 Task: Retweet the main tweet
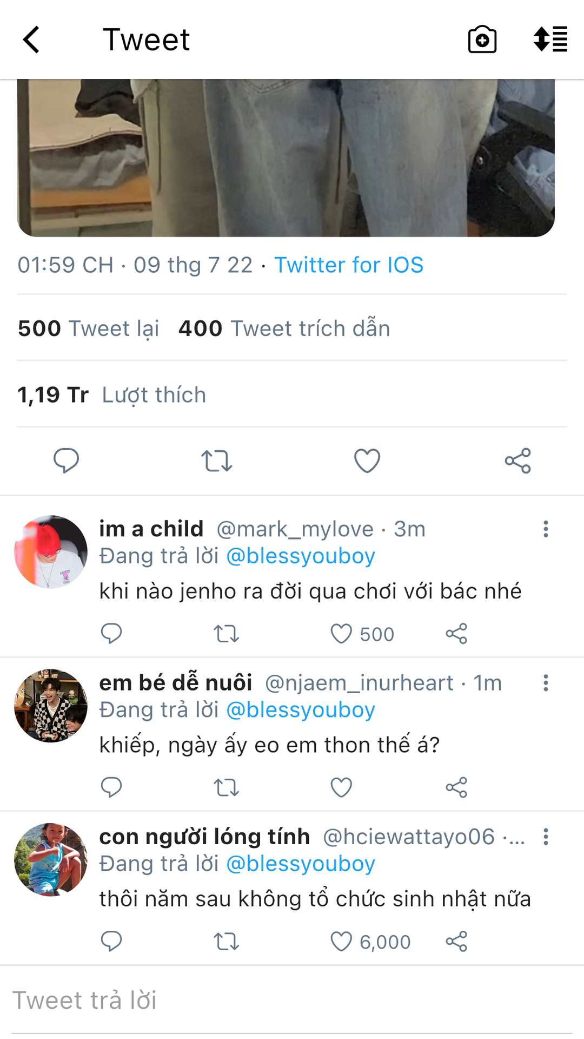pyautogui.click(x=216, y=461)
